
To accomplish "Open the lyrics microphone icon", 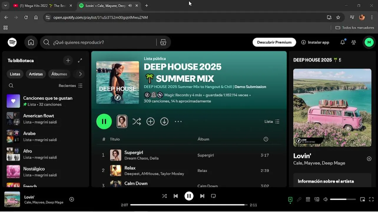I will [299, 199].
